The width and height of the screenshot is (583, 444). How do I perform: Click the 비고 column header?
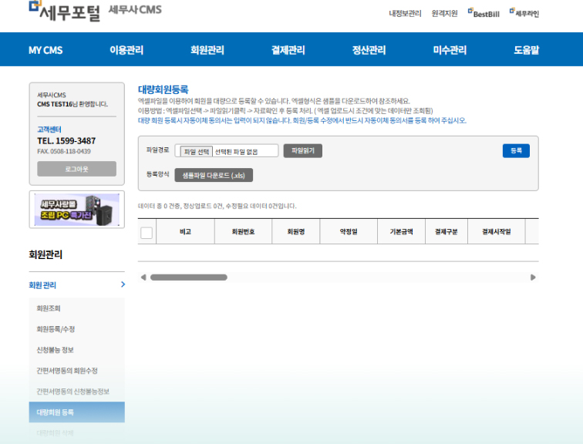(x=185, y=232)
